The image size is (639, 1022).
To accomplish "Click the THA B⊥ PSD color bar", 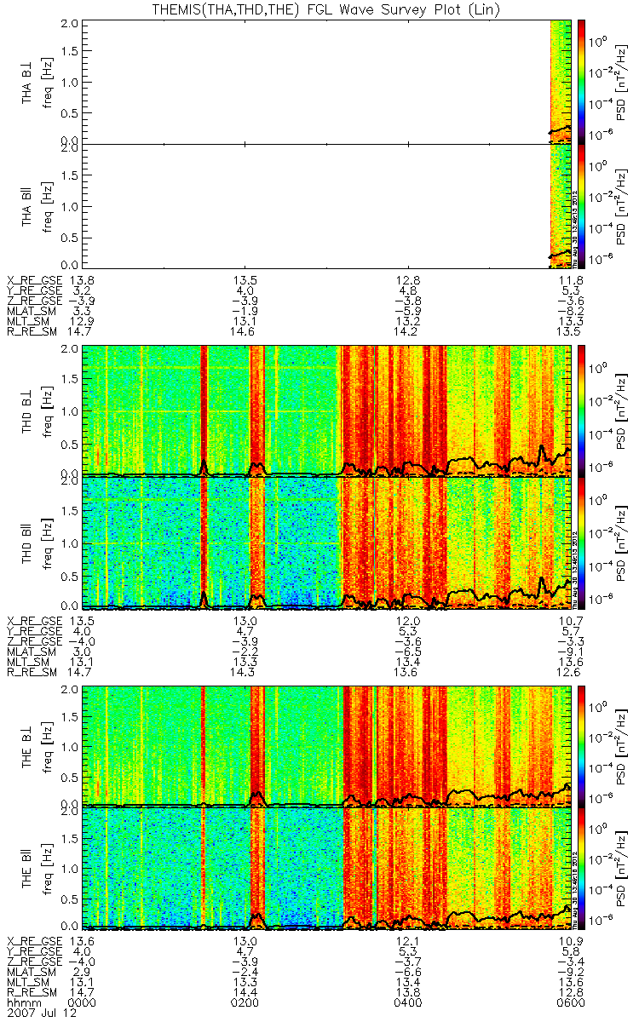I will click(x=582, y=79).
